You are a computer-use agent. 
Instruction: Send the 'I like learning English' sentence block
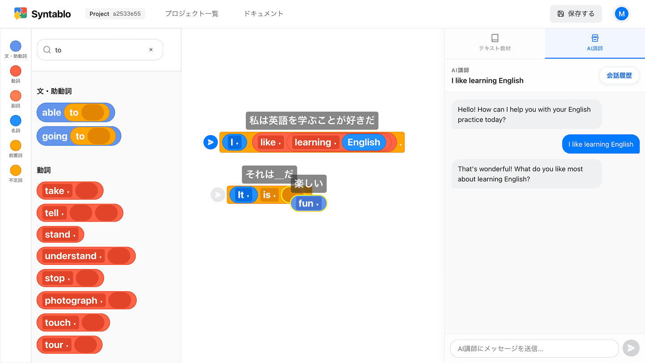(x=210, y=142)
